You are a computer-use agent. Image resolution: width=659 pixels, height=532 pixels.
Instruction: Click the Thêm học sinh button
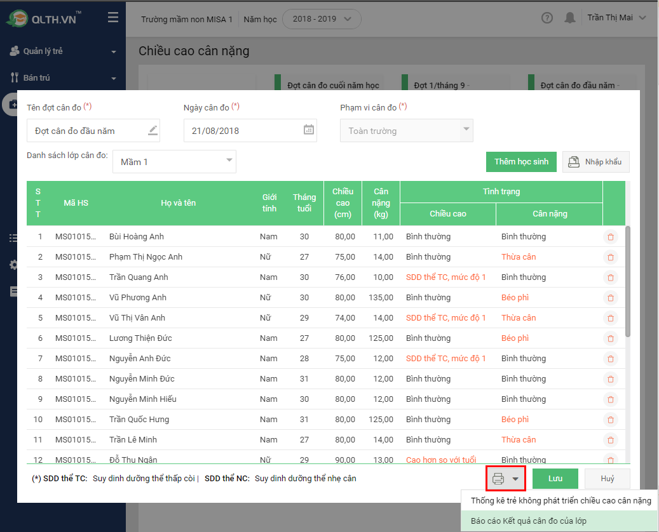(x=521, y=162)
